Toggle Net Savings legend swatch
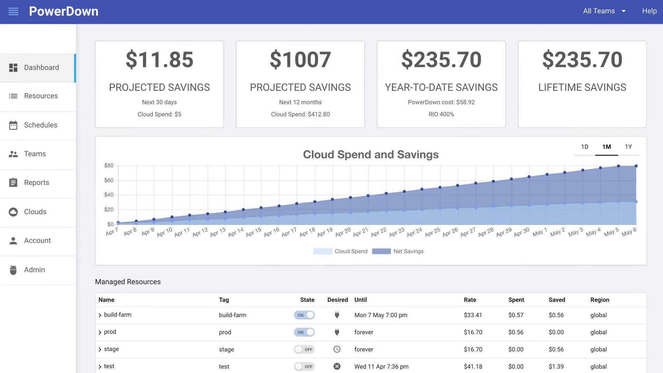663x373 pixels. [x=381, y=251]
